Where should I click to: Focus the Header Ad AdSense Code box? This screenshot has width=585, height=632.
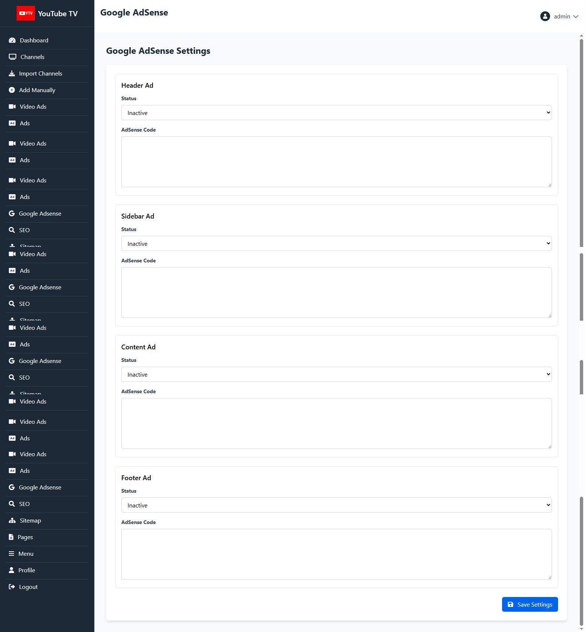tap(336, 162)
